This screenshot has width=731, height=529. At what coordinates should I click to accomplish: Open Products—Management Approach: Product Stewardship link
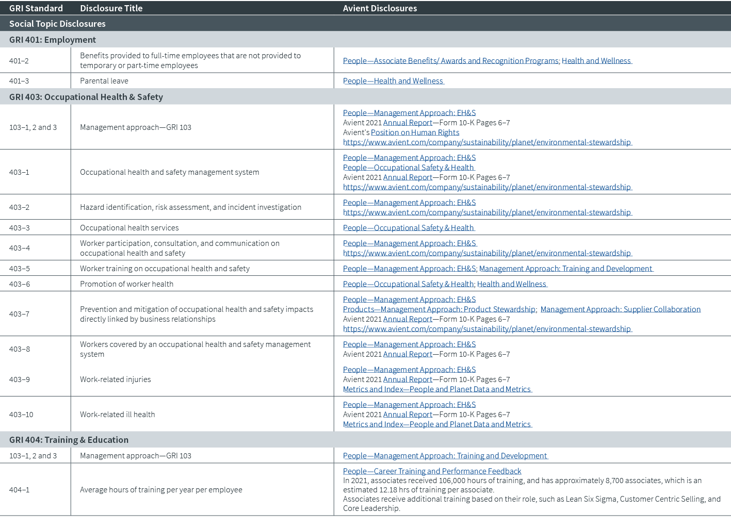439,309
